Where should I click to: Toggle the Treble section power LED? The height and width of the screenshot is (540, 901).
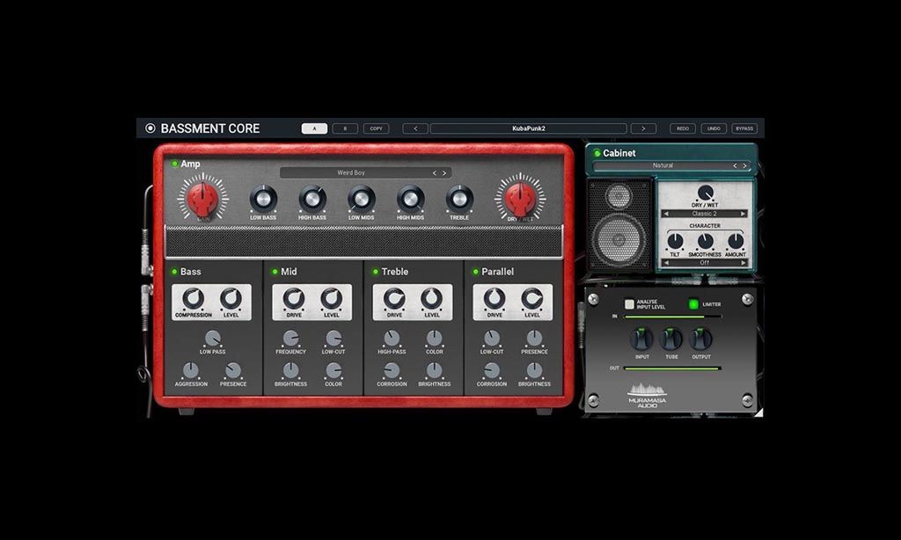click(375, 272)
